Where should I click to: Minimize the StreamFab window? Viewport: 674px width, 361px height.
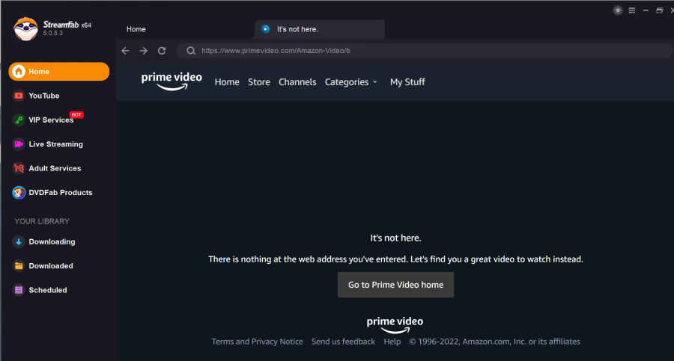(646, 10)
